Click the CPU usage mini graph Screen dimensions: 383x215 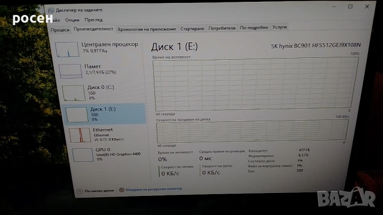click(67, 50)
